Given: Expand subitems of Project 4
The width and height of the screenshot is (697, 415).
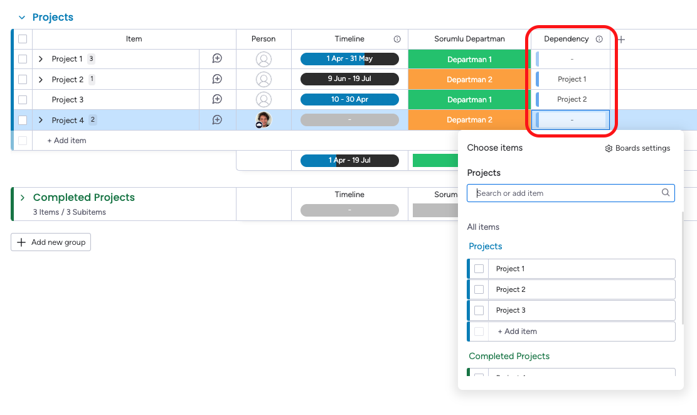Looking at the screenshot, I should [40, 120].
